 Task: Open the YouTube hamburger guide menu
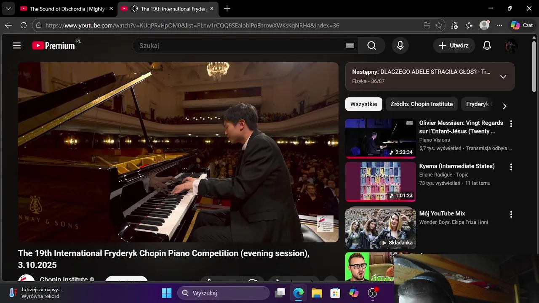[17, 45]
